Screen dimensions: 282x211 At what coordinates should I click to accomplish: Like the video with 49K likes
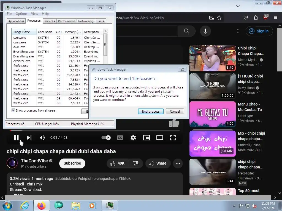click(118, 163)
